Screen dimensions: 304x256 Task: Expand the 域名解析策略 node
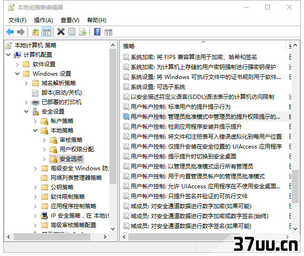(x=27, y=83)
